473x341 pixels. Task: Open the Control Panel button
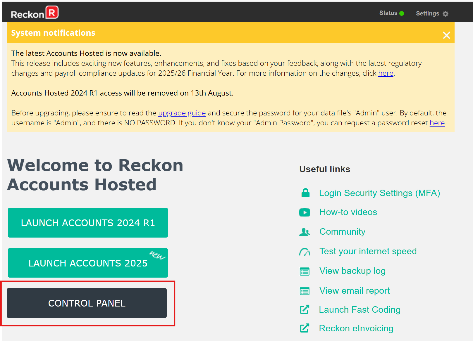point(87,303)
